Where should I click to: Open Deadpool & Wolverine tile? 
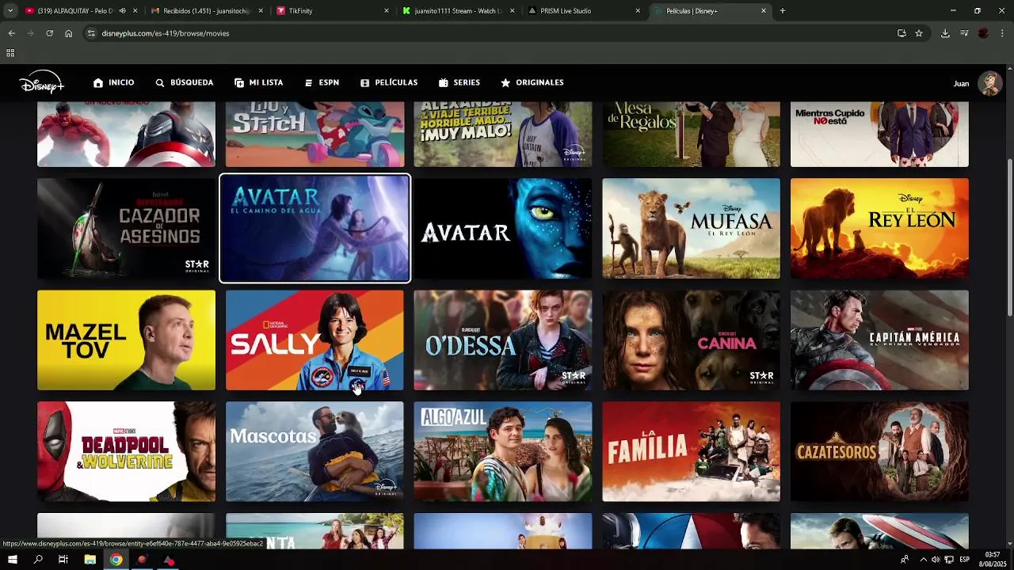tap(126, 451)
